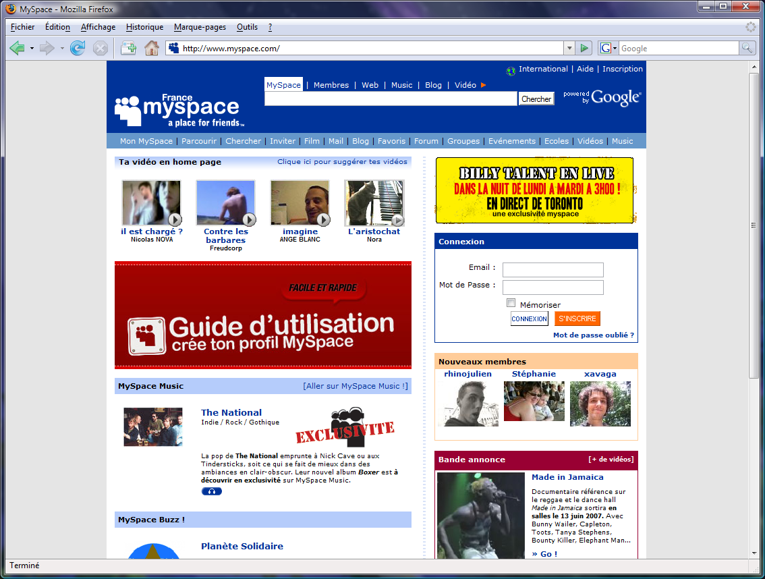Hit the green Go arrow beside address bar
Image resolution: width=765 pixels, height=579 pixels.
coord(585,48)
